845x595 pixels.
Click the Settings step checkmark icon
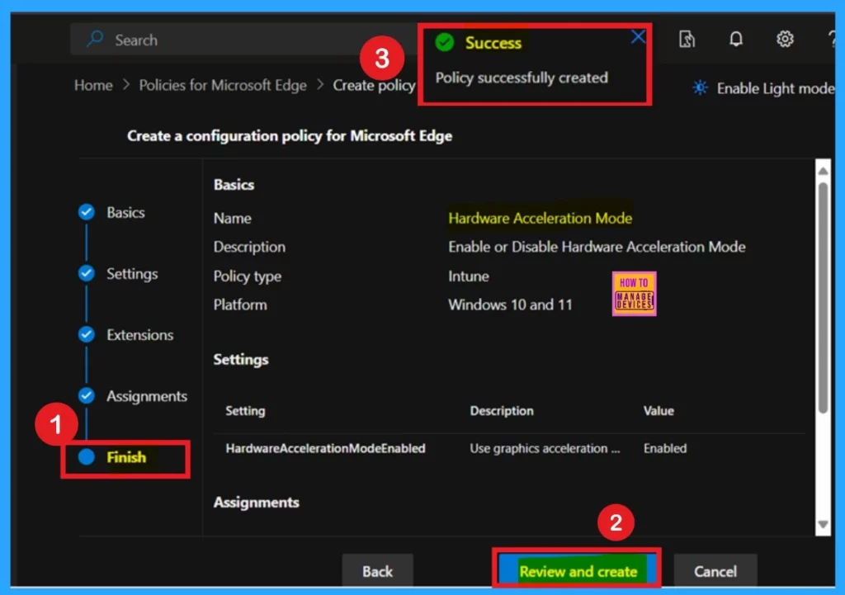86,273
